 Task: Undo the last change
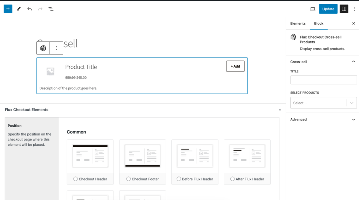click(29, 9)
